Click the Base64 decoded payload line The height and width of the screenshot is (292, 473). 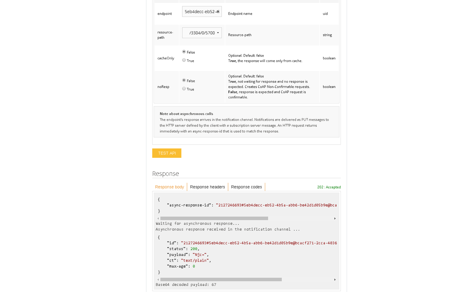click(x=186, y=285)
